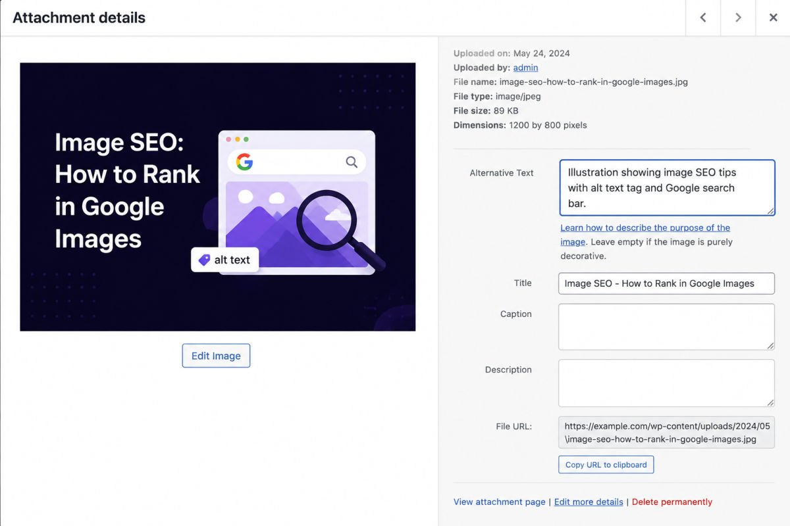The height and width of the screenshot is (526, 790).
Task: Open the 'Learn how to describe the purpose' link
Action: pyautogui.click(x=645, y=235)
